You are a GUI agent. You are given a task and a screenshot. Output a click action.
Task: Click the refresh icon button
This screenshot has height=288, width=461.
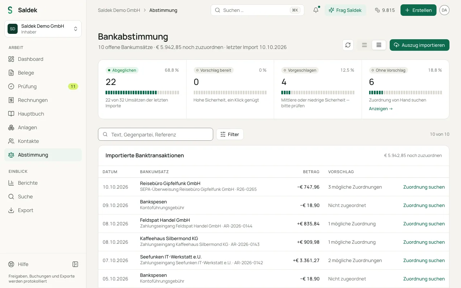348,45
